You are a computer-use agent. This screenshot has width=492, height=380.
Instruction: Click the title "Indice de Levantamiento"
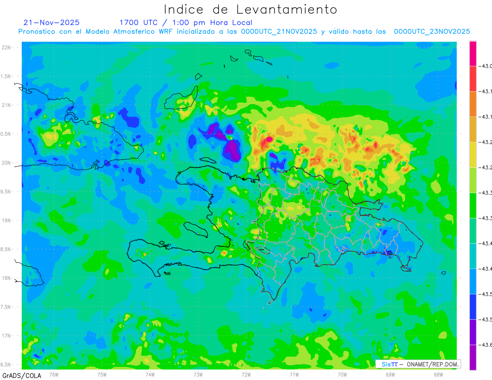tap(251, 9)
